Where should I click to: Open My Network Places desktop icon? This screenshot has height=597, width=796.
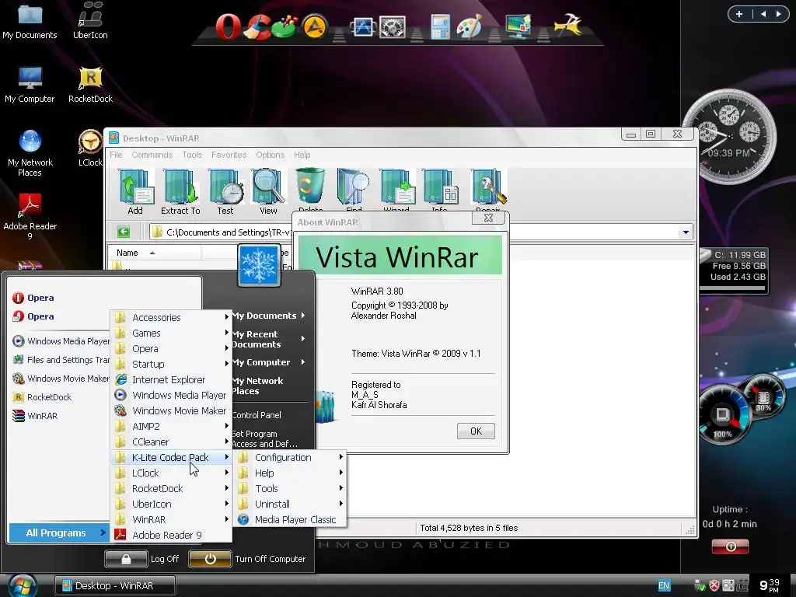coord(30,153)
